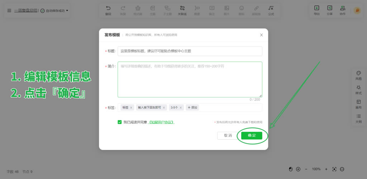Click the document title 一周复盘总结
Viewport: 367px width, 179px height.
pos(26,10)
